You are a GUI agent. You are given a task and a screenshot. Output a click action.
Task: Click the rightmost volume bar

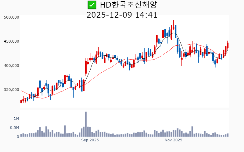(228, 135)
